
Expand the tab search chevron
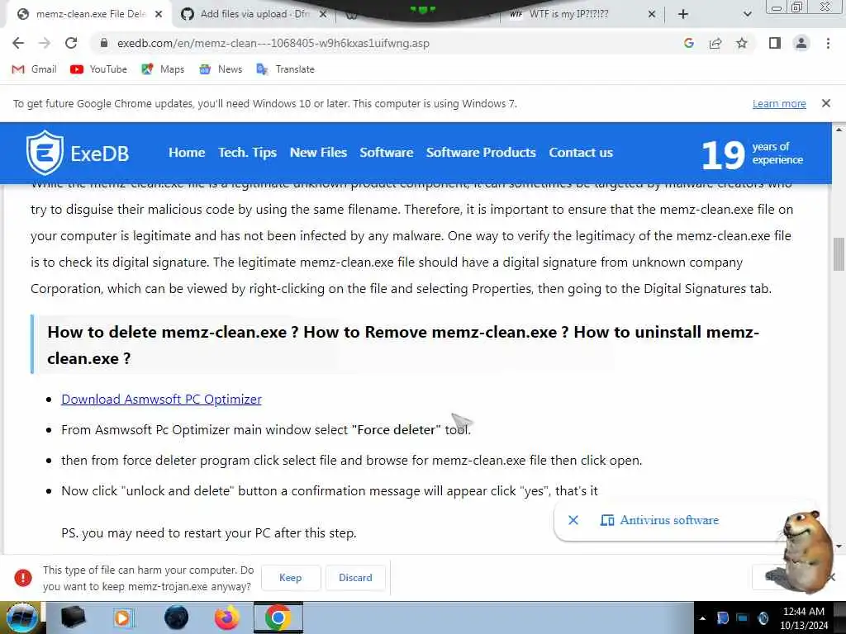(x=747, y=14)
